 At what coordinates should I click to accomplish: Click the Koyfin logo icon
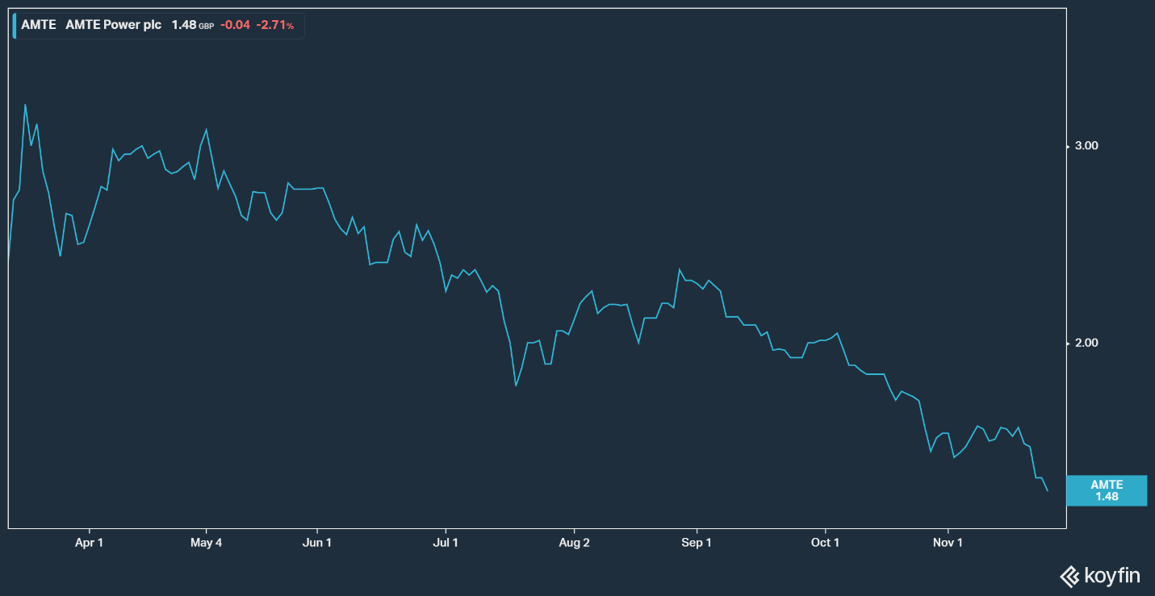click(x=1069, y=576)
